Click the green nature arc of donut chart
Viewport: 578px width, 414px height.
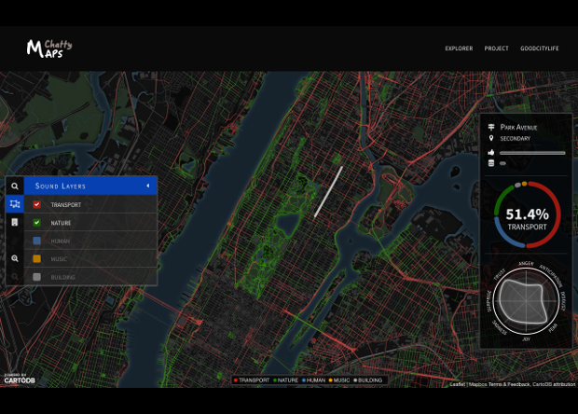(500, 198)
